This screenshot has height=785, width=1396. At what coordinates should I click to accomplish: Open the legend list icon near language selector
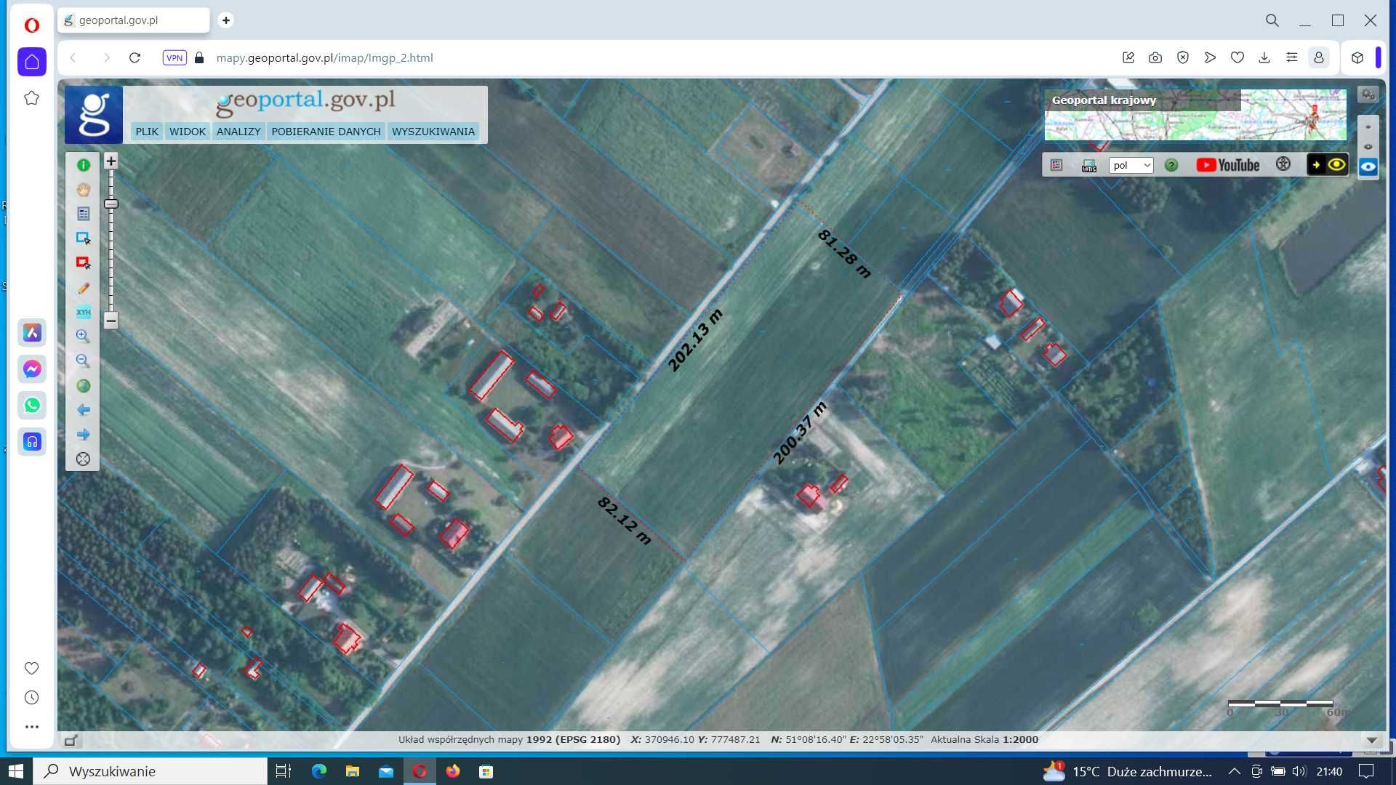pos(1056,165)
